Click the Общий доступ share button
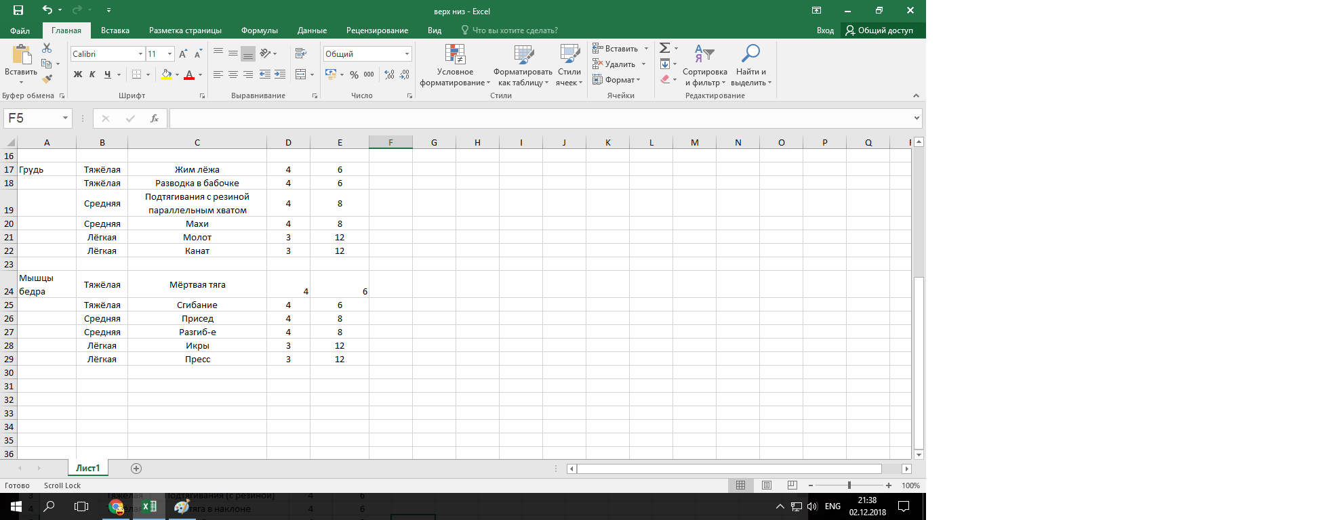Image resolution: width=1326 pixels, height=520 pixels. pos(879,30)
